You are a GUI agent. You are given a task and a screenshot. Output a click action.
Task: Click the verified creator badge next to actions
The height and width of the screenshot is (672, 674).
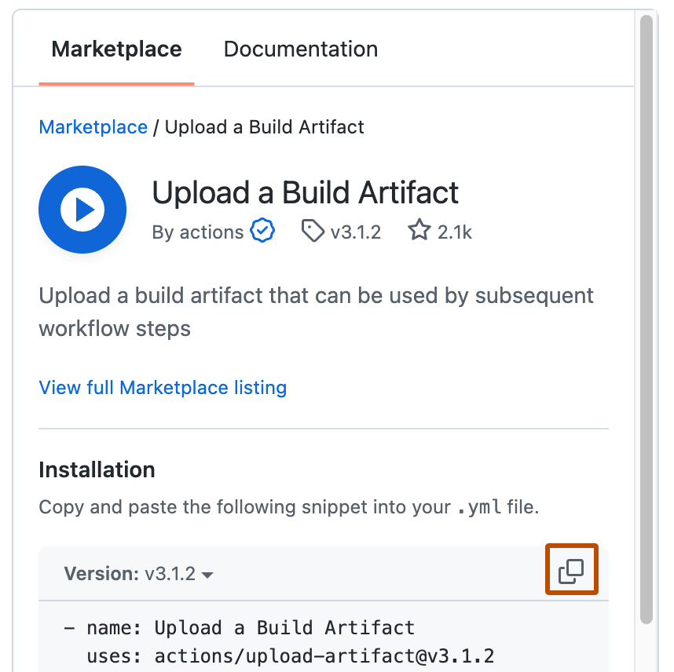coord(262,230)
